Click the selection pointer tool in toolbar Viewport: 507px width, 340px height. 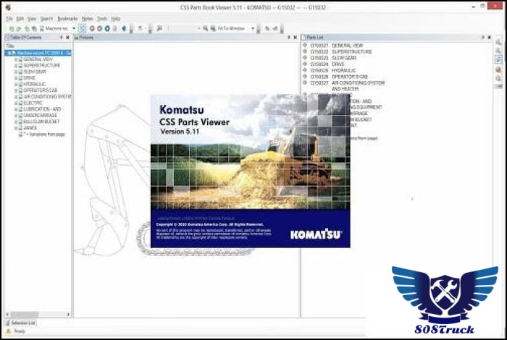click(x=82, y=28)
